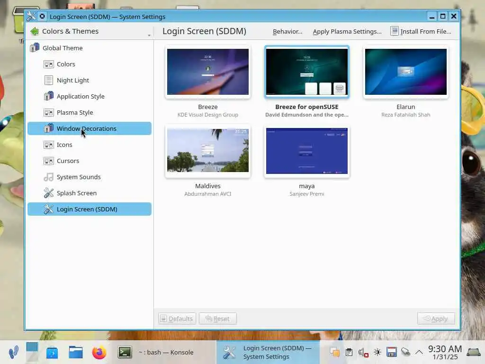Click the 'KDE Visual Design Group' author text
Viewport: 485px width, 364px height.
click(208, 115)
